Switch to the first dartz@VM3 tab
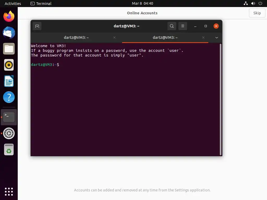Screen dimensions: 267x200 point(76,37)
